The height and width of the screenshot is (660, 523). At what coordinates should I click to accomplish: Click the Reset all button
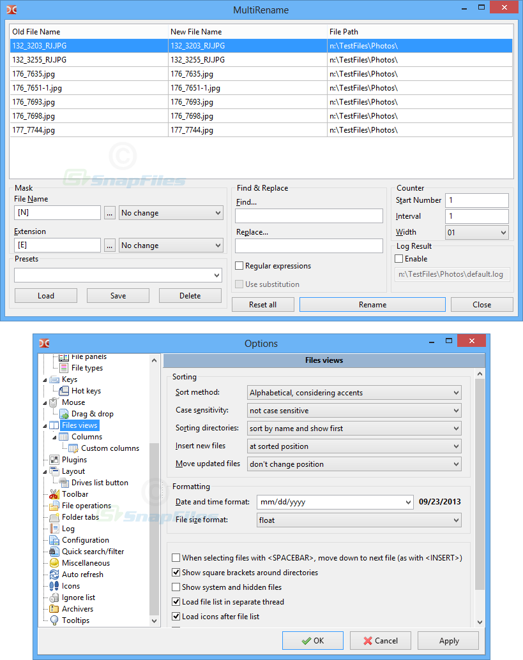click(262, 304)
